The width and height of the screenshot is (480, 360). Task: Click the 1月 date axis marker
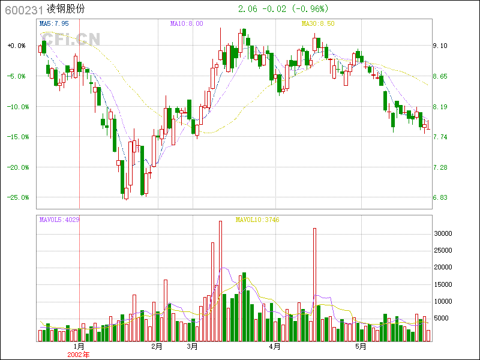click(x=79, y=347)
